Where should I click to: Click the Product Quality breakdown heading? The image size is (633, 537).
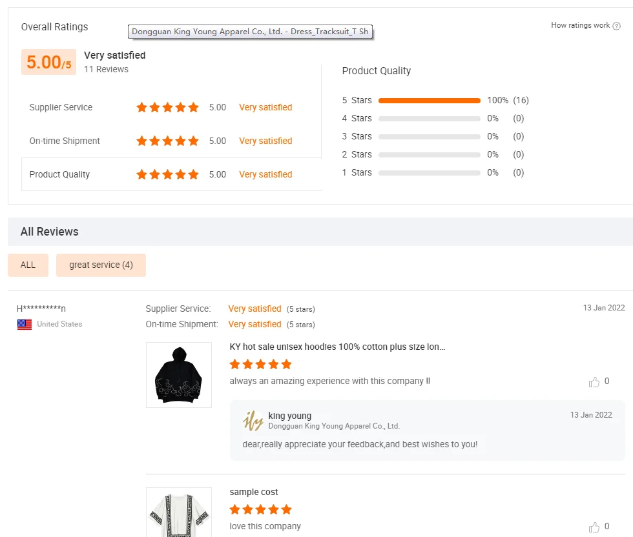pos(376,71)
